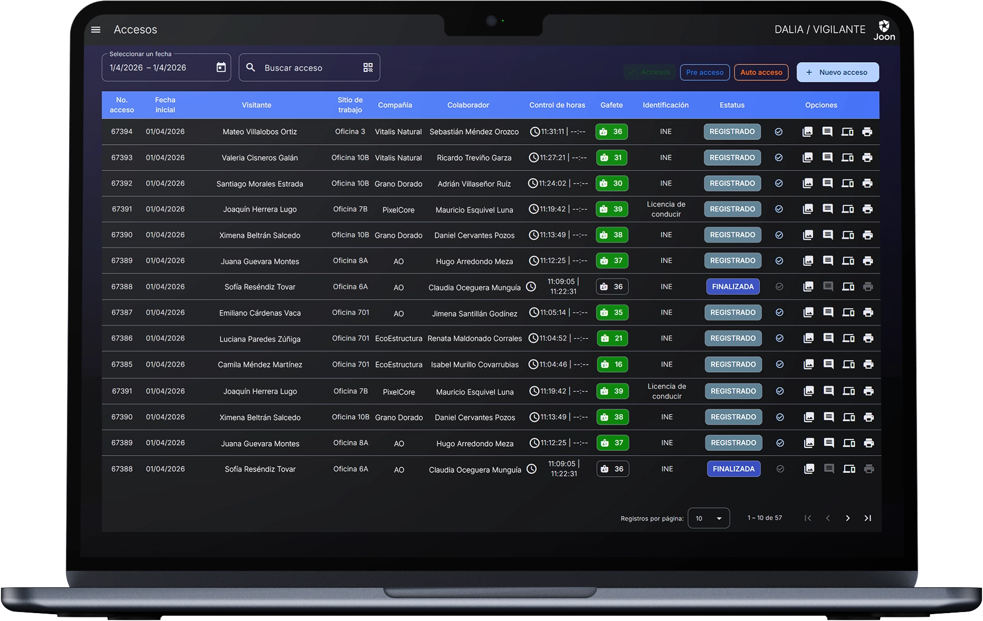Switch to Auto acceso filter
Image resolution: width=983 pixels, height=621 pixels.
(x=761, y=72)
